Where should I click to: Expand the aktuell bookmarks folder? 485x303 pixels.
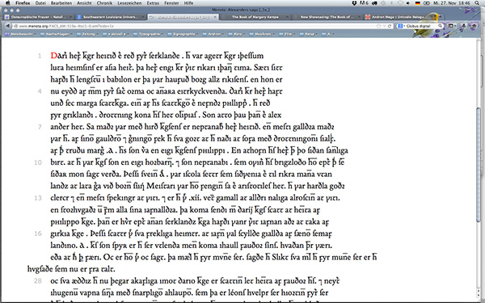pyautogui.click(x=116, y=34)
